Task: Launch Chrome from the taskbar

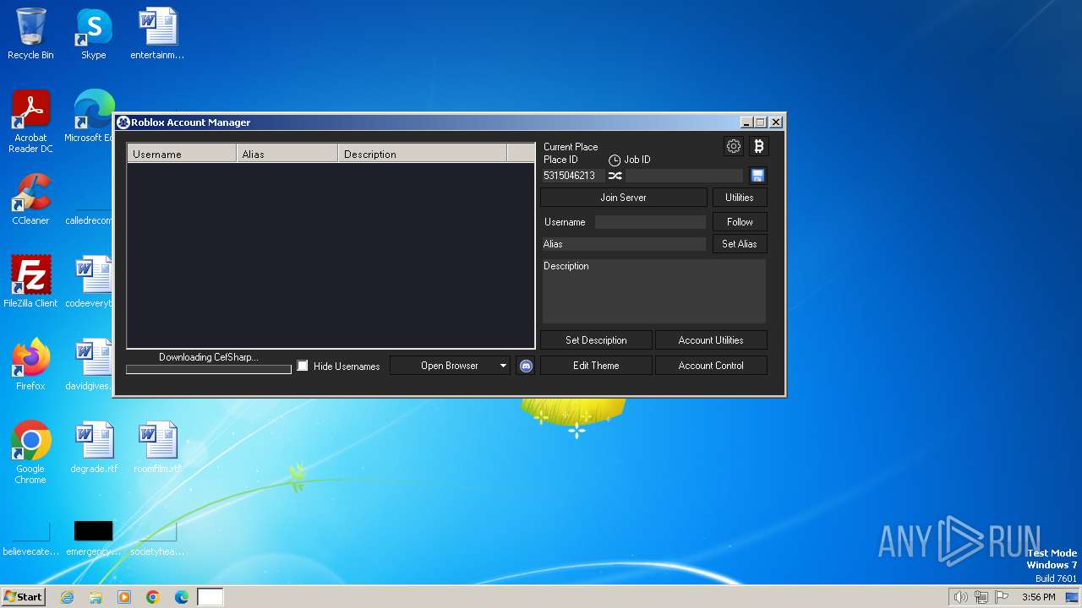Action: [x=153, y=597]
